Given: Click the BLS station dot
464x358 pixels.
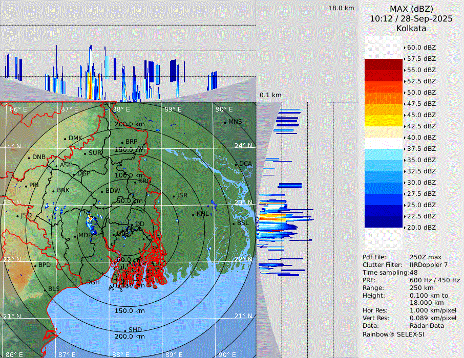Looking at the screenshot, I should [45, 289].
